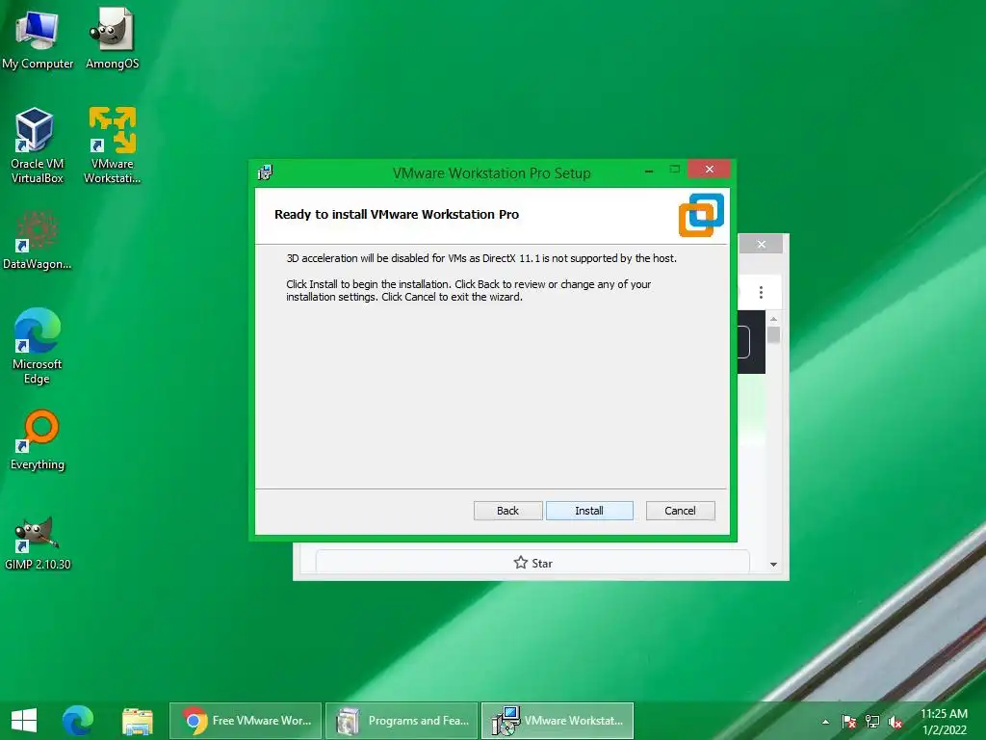This screenshot has width=986, height=740.
Task: Switch to the Chrome Free VMware window
Action: click(x=246, y=721)
